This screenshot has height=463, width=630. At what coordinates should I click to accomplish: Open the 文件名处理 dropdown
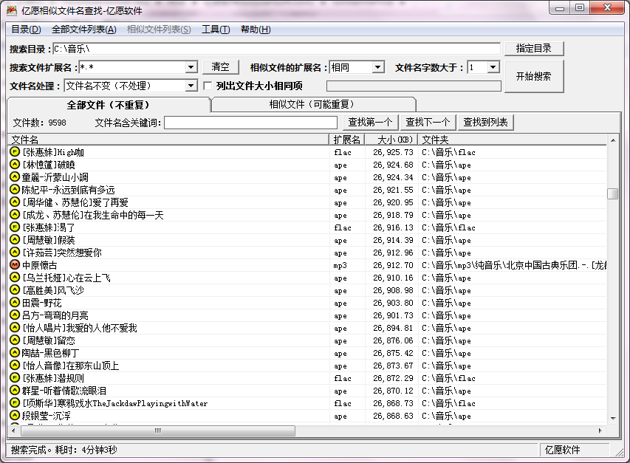pyautogui.click(x=189, y=85)
